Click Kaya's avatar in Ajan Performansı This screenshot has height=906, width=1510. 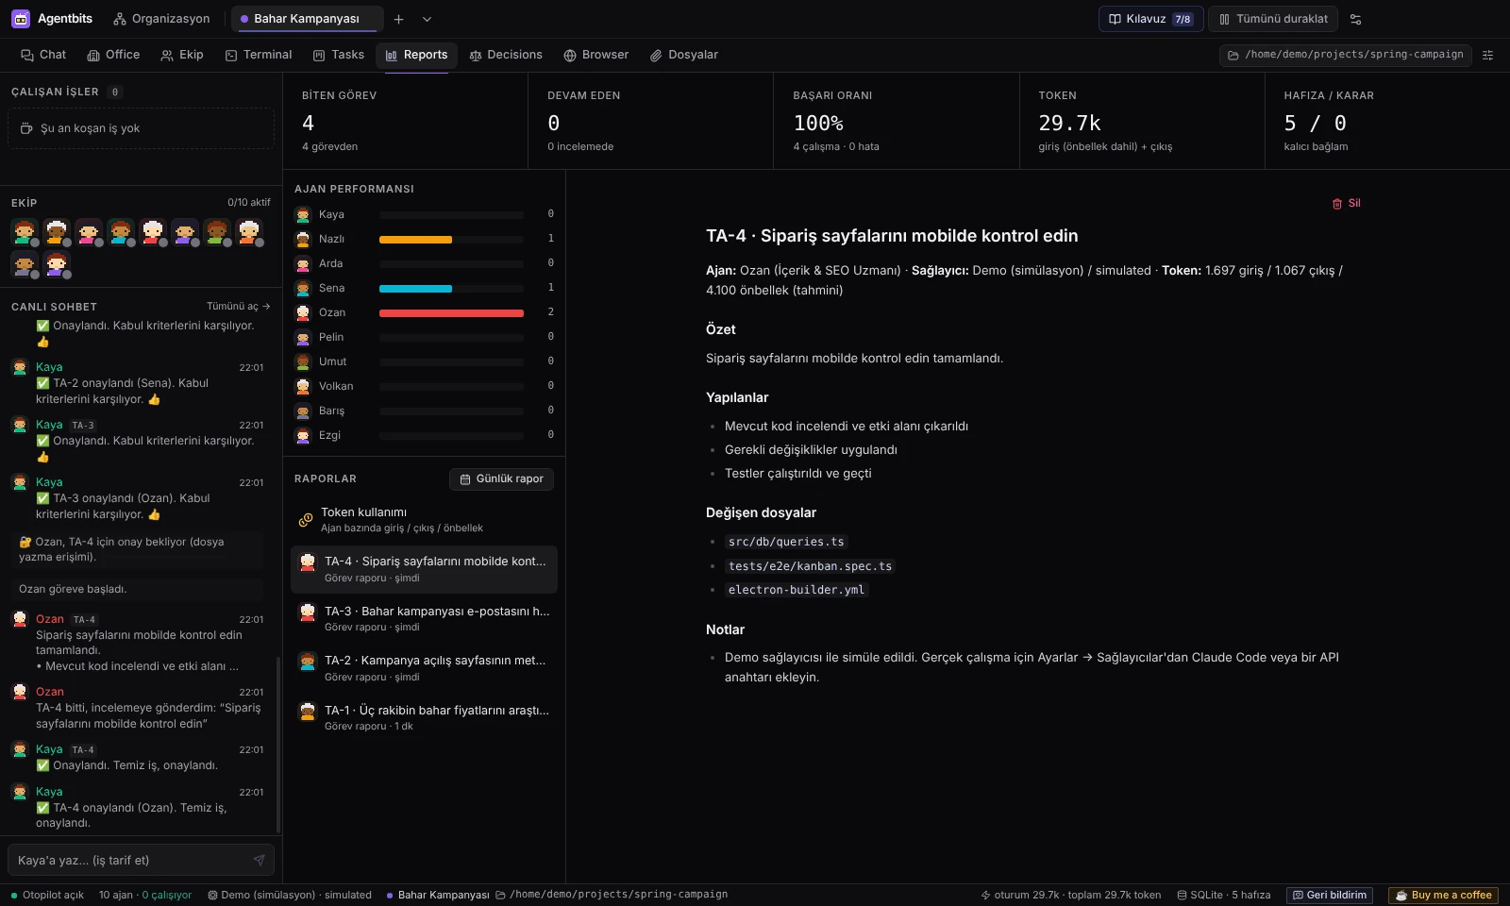point(303,215)
